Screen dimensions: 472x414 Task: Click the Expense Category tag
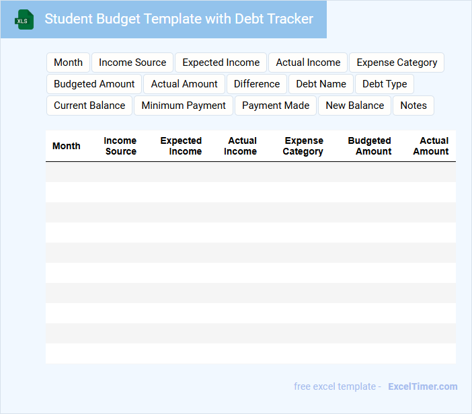coord(397,63)
